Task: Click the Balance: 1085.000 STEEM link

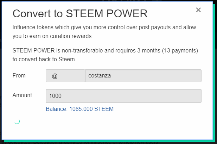Action: pyautogui.click(x=79, y=109)
